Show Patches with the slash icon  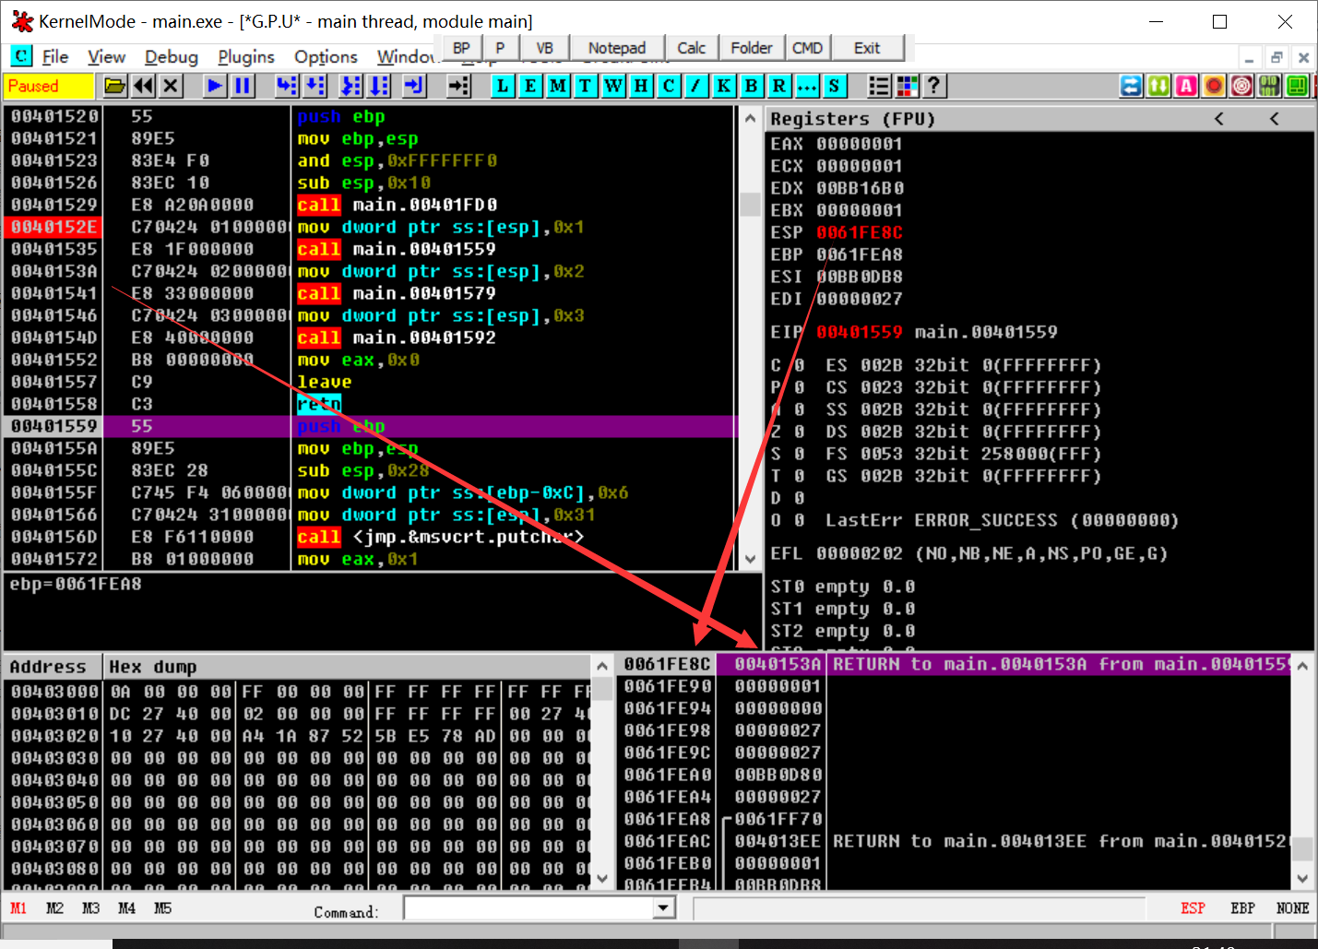click(x=696, y=86)
